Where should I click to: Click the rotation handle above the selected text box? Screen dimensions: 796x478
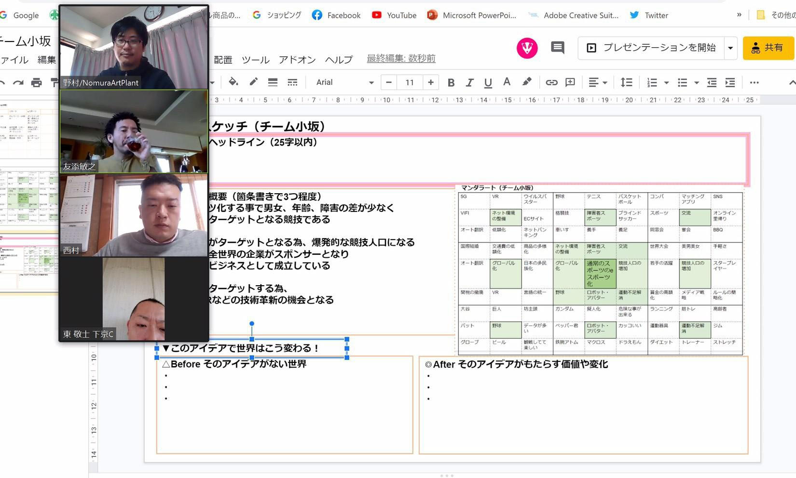pyautogui.click(x=252, y=324)
